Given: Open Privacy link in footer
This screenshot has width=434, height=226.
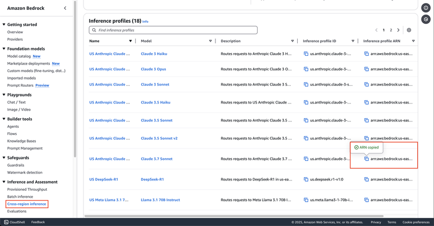Looking at the screenshot, I should point(376,222).
